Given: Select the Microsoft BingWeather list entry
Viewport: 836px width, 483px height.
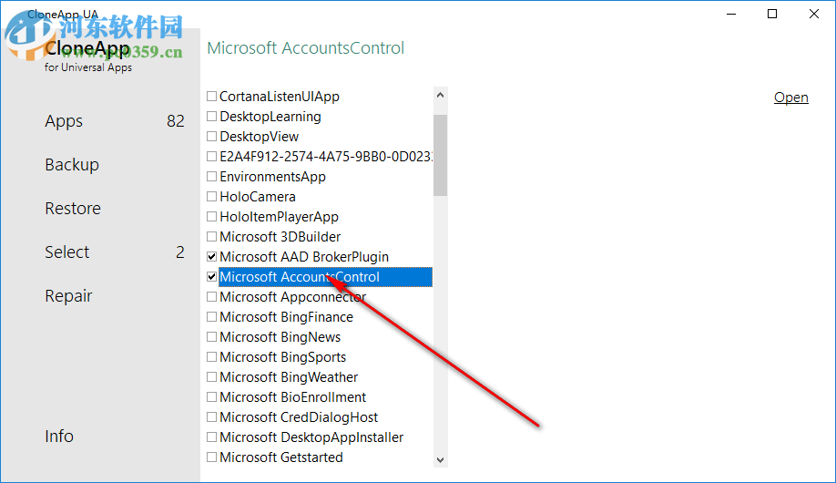Looking at the screenshot, I should point(289,377).
